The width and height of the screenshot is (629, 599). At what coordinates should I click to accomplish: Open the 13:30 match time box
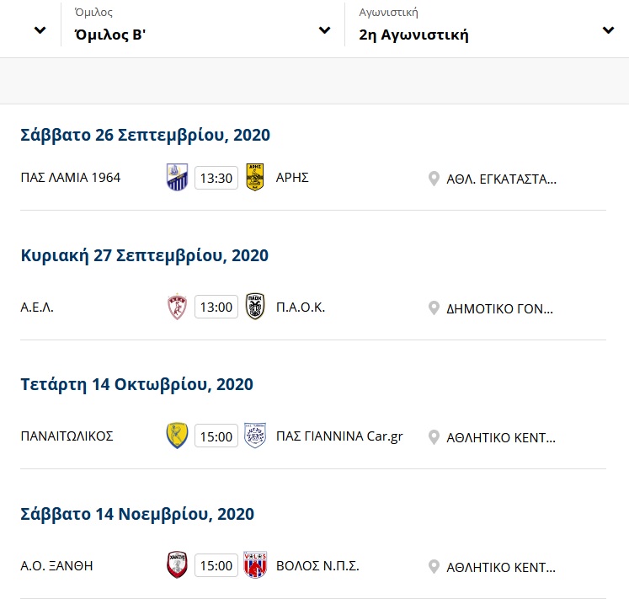tap(216, 178)
